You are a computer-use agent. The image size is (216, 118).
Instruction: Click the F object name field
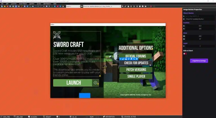(x=200, y=19)
